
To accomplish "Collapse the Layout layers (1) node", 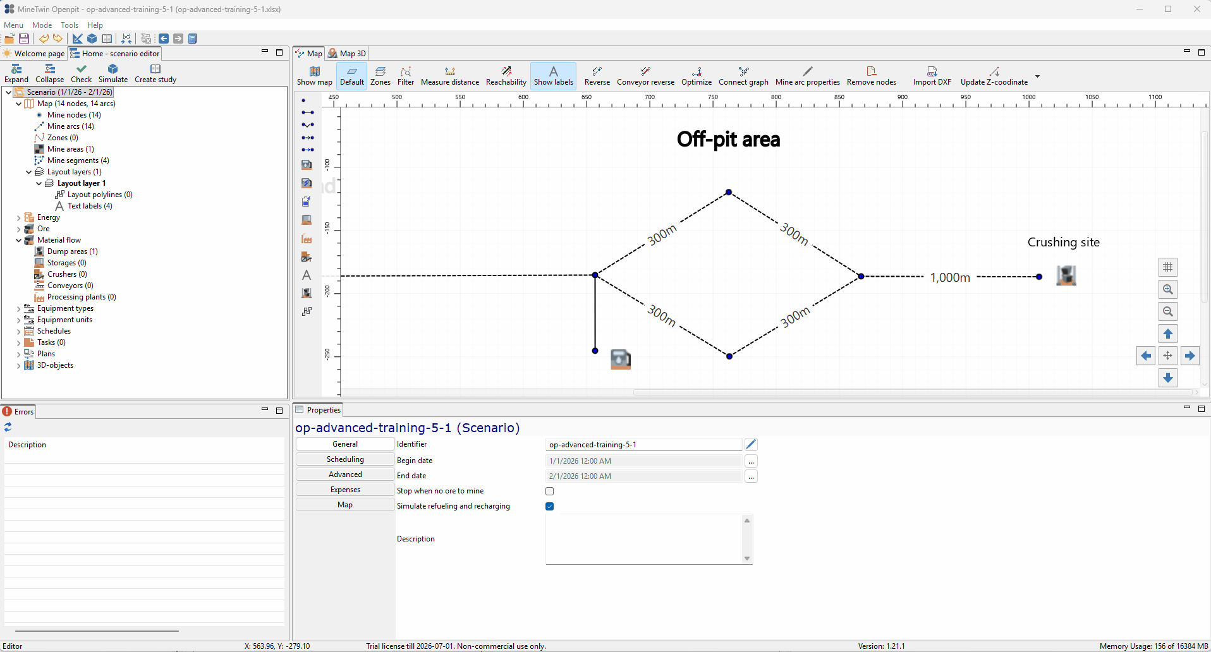I will click(x=29, y=172).
